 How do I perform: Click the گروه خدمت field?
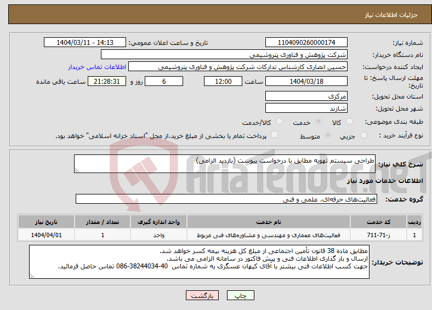point(226,199)
